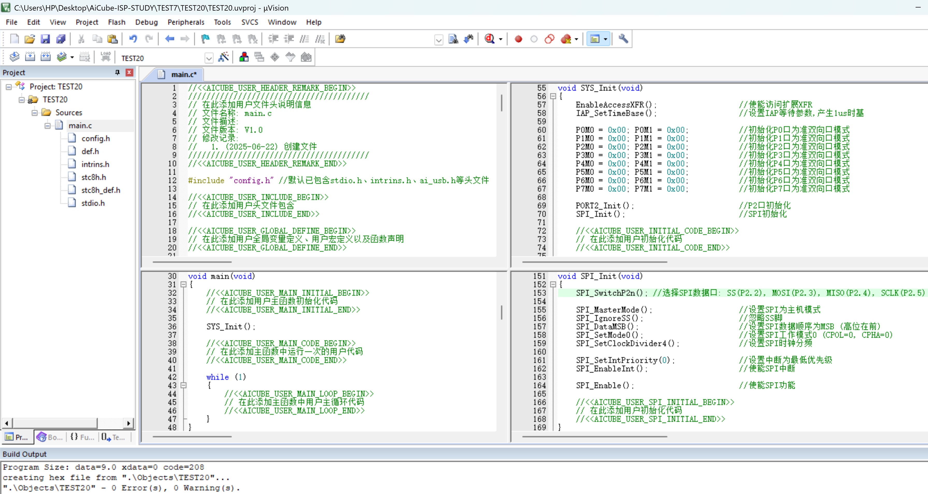
Task: Download to flash LOAD icon
Action: [106, 57]
